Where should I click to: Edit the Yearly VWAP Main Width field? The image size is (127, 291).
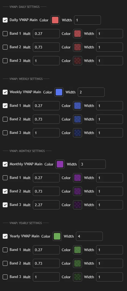(89, 236)
